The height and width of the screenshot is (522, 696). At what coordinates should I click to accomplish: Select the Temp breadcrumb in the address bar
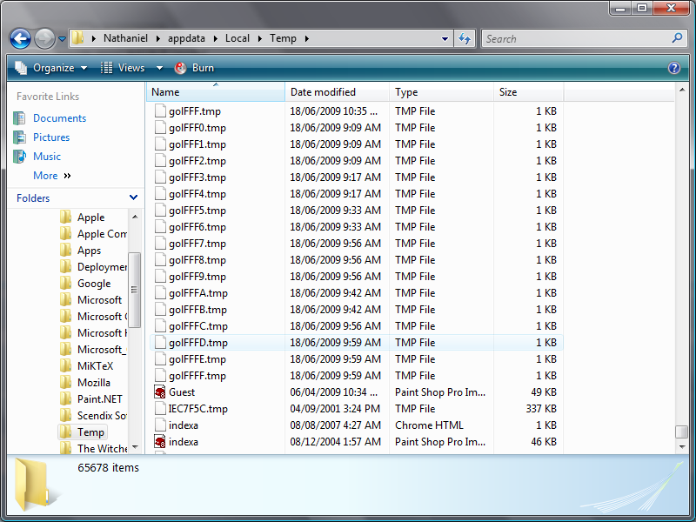(x=284, y=38)
